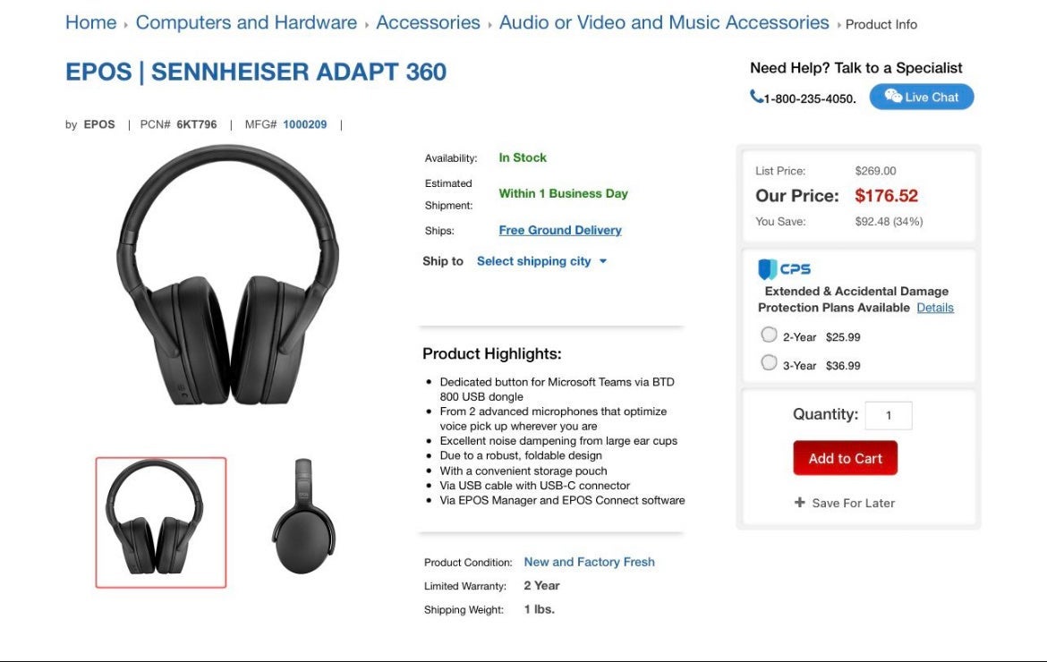This screenshot has width=1047, height=662.
Task: Click the MFG number 1000209 link
Action: [x=304, y=124]
